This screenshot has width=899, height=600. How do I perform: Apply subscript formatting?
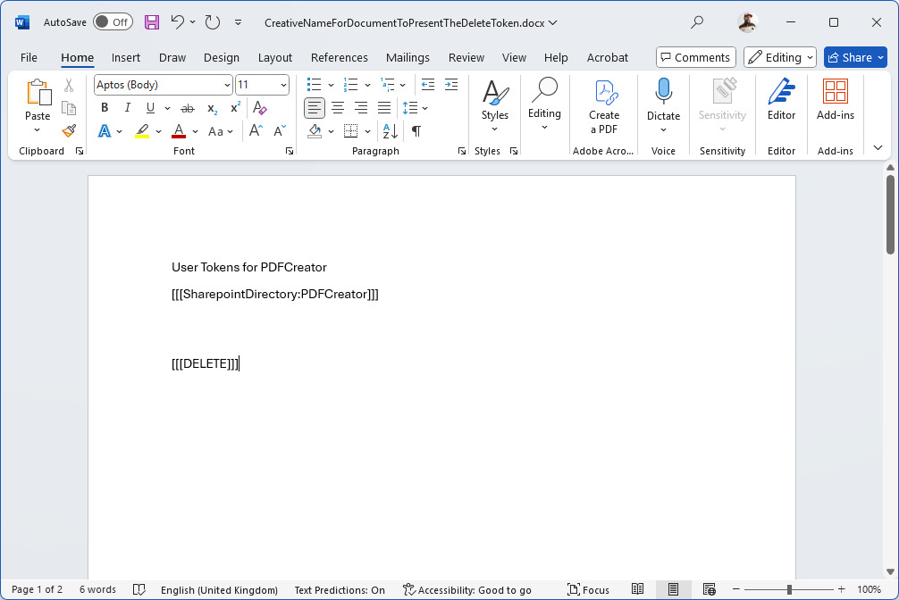[212, 108]
